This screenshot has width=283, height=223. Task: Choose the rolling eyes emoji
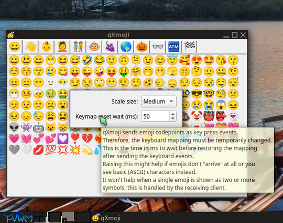[x=99, y=83]
